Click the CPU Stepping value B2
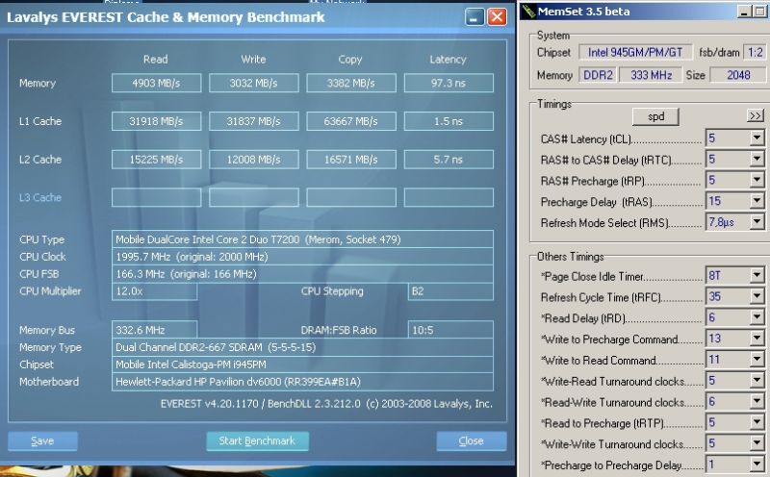Viewport: 770px width, 477px height. pyautogui.click(x=450, y=291)
